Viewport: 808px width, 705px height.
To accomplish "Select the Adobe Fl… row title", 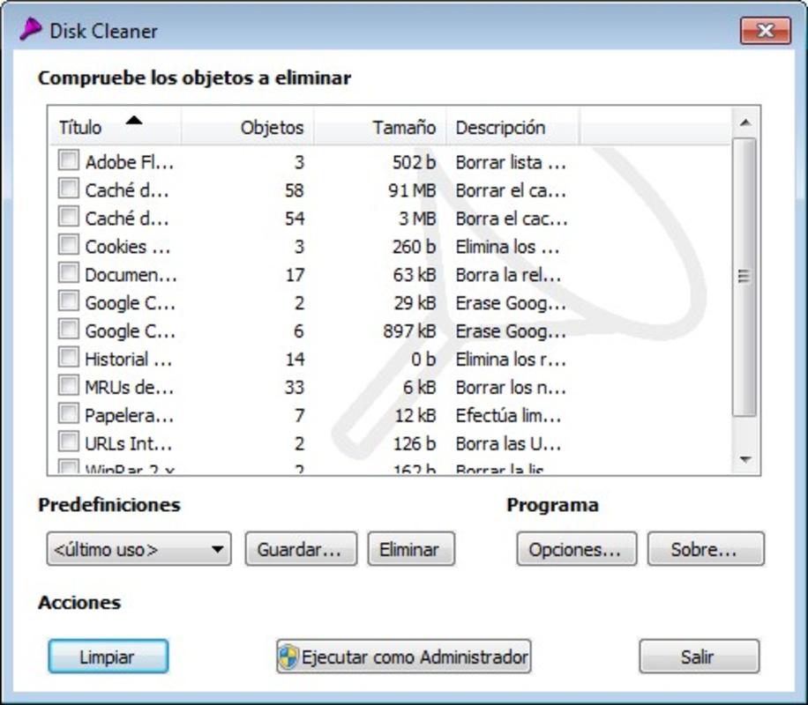I will click(x=130, y=162).
